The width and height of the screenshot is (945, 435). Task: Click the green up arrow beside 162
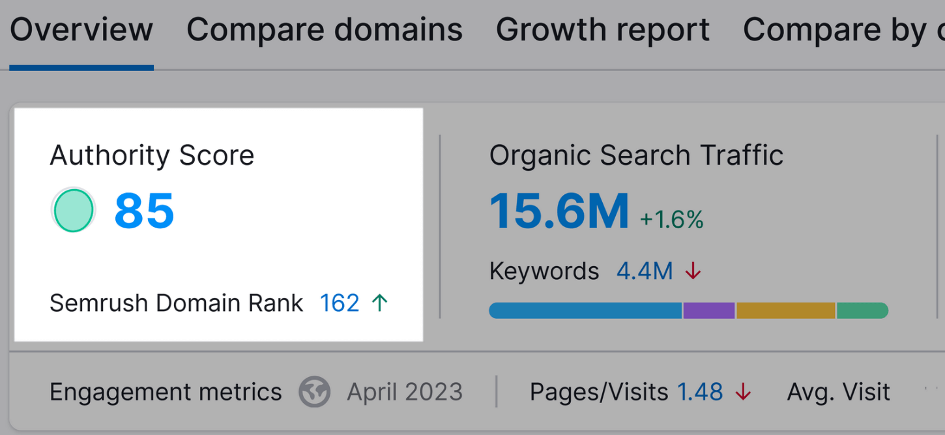pos(379,303)
